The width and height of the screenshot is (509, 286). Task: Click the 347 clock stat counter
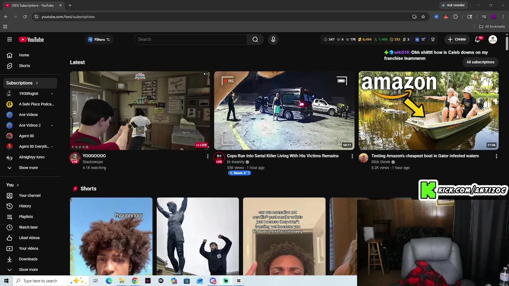pos(329,39)
